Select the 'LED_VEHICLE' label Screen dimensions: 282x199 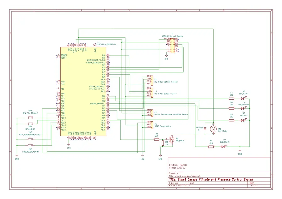pyautogui.click(x=244, y=105)
